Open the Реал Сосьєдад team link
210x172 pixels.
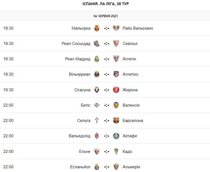[76, 44]
